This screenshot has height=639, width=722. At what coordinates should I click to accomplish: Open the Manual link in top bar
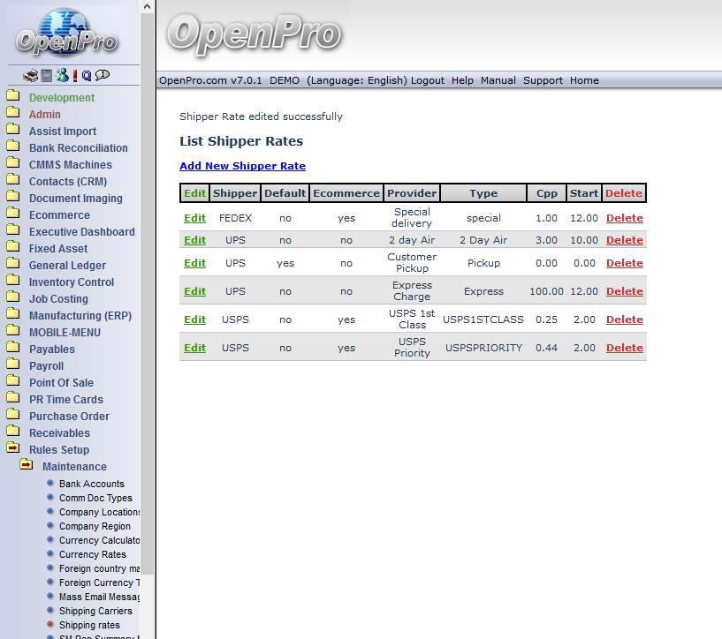[498, 80]
